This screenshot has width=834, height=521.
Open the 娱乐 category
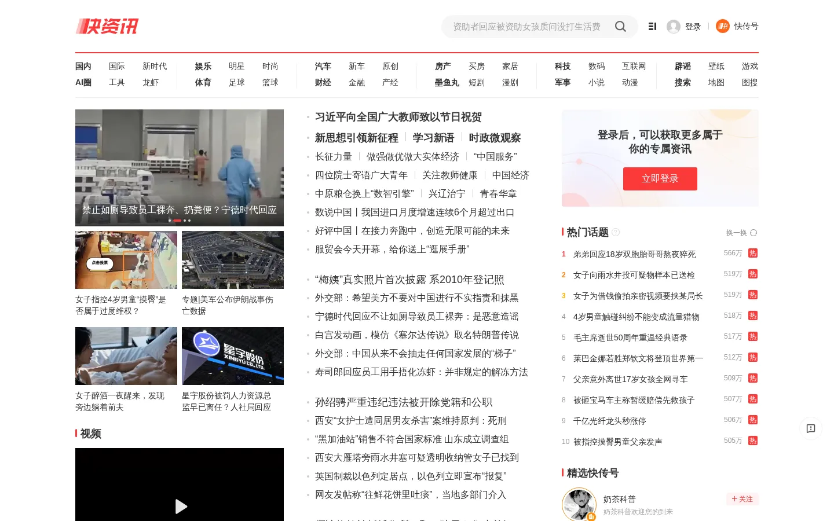coord(203,67)
